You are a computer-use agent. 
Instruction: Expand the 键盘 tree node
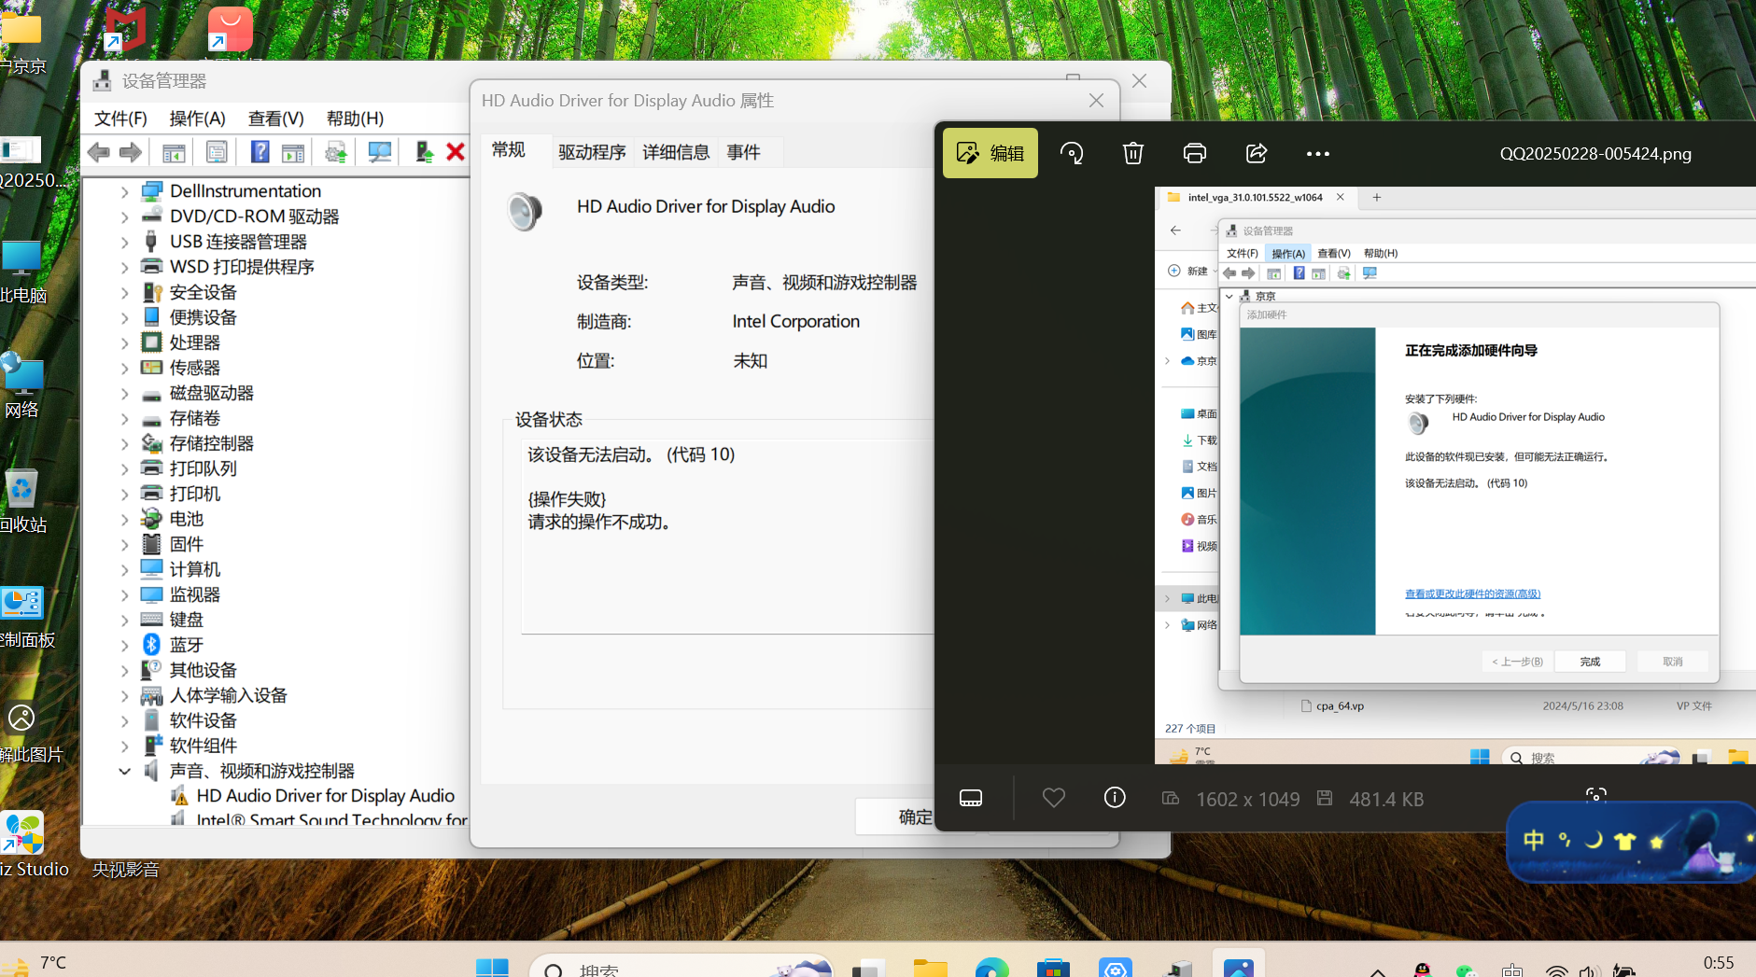pos(124,620)
